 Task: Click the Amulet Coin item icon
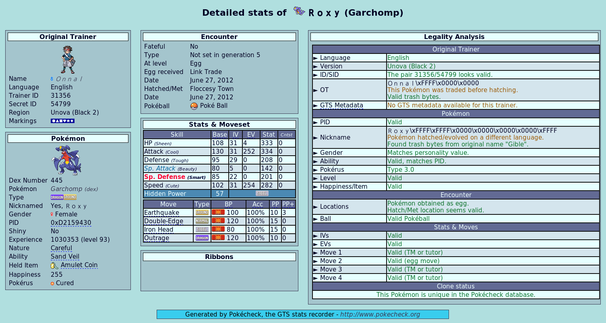coord(54,265)
